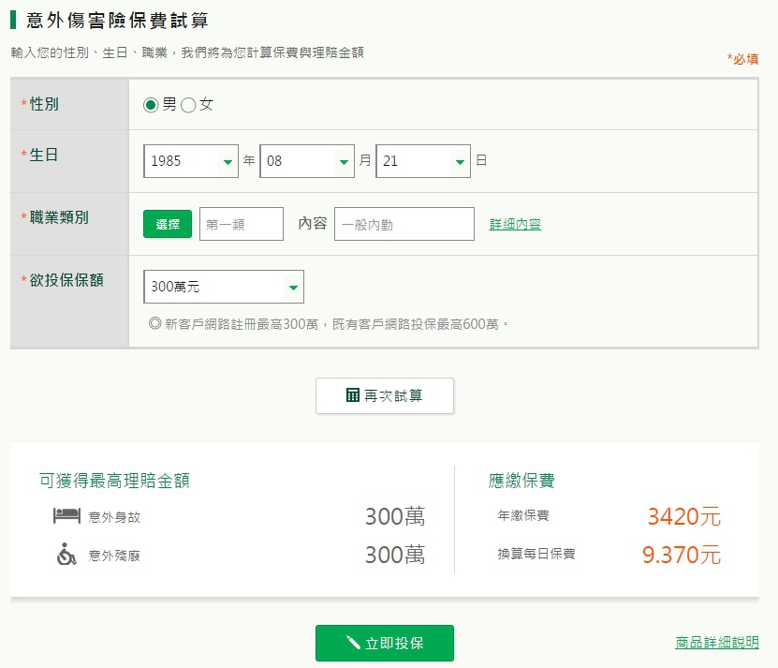Viewport: 778px width, 668px height.
Task: Click the 300萬 amount for 意外身故
Action: click(395, 516)
